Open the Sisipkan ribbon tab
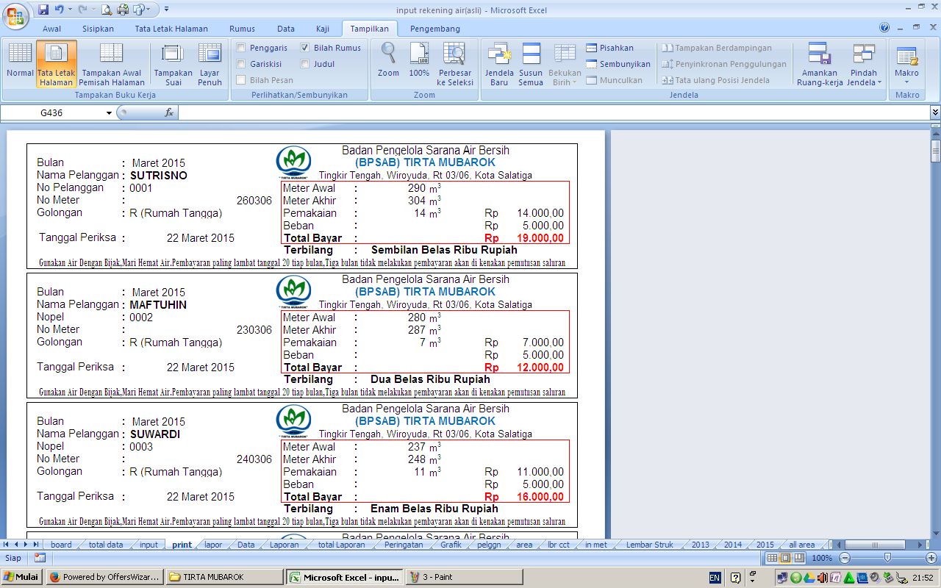 (98, 29)
